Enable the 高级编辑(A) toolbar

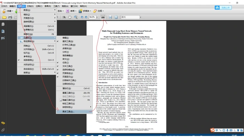74,55
